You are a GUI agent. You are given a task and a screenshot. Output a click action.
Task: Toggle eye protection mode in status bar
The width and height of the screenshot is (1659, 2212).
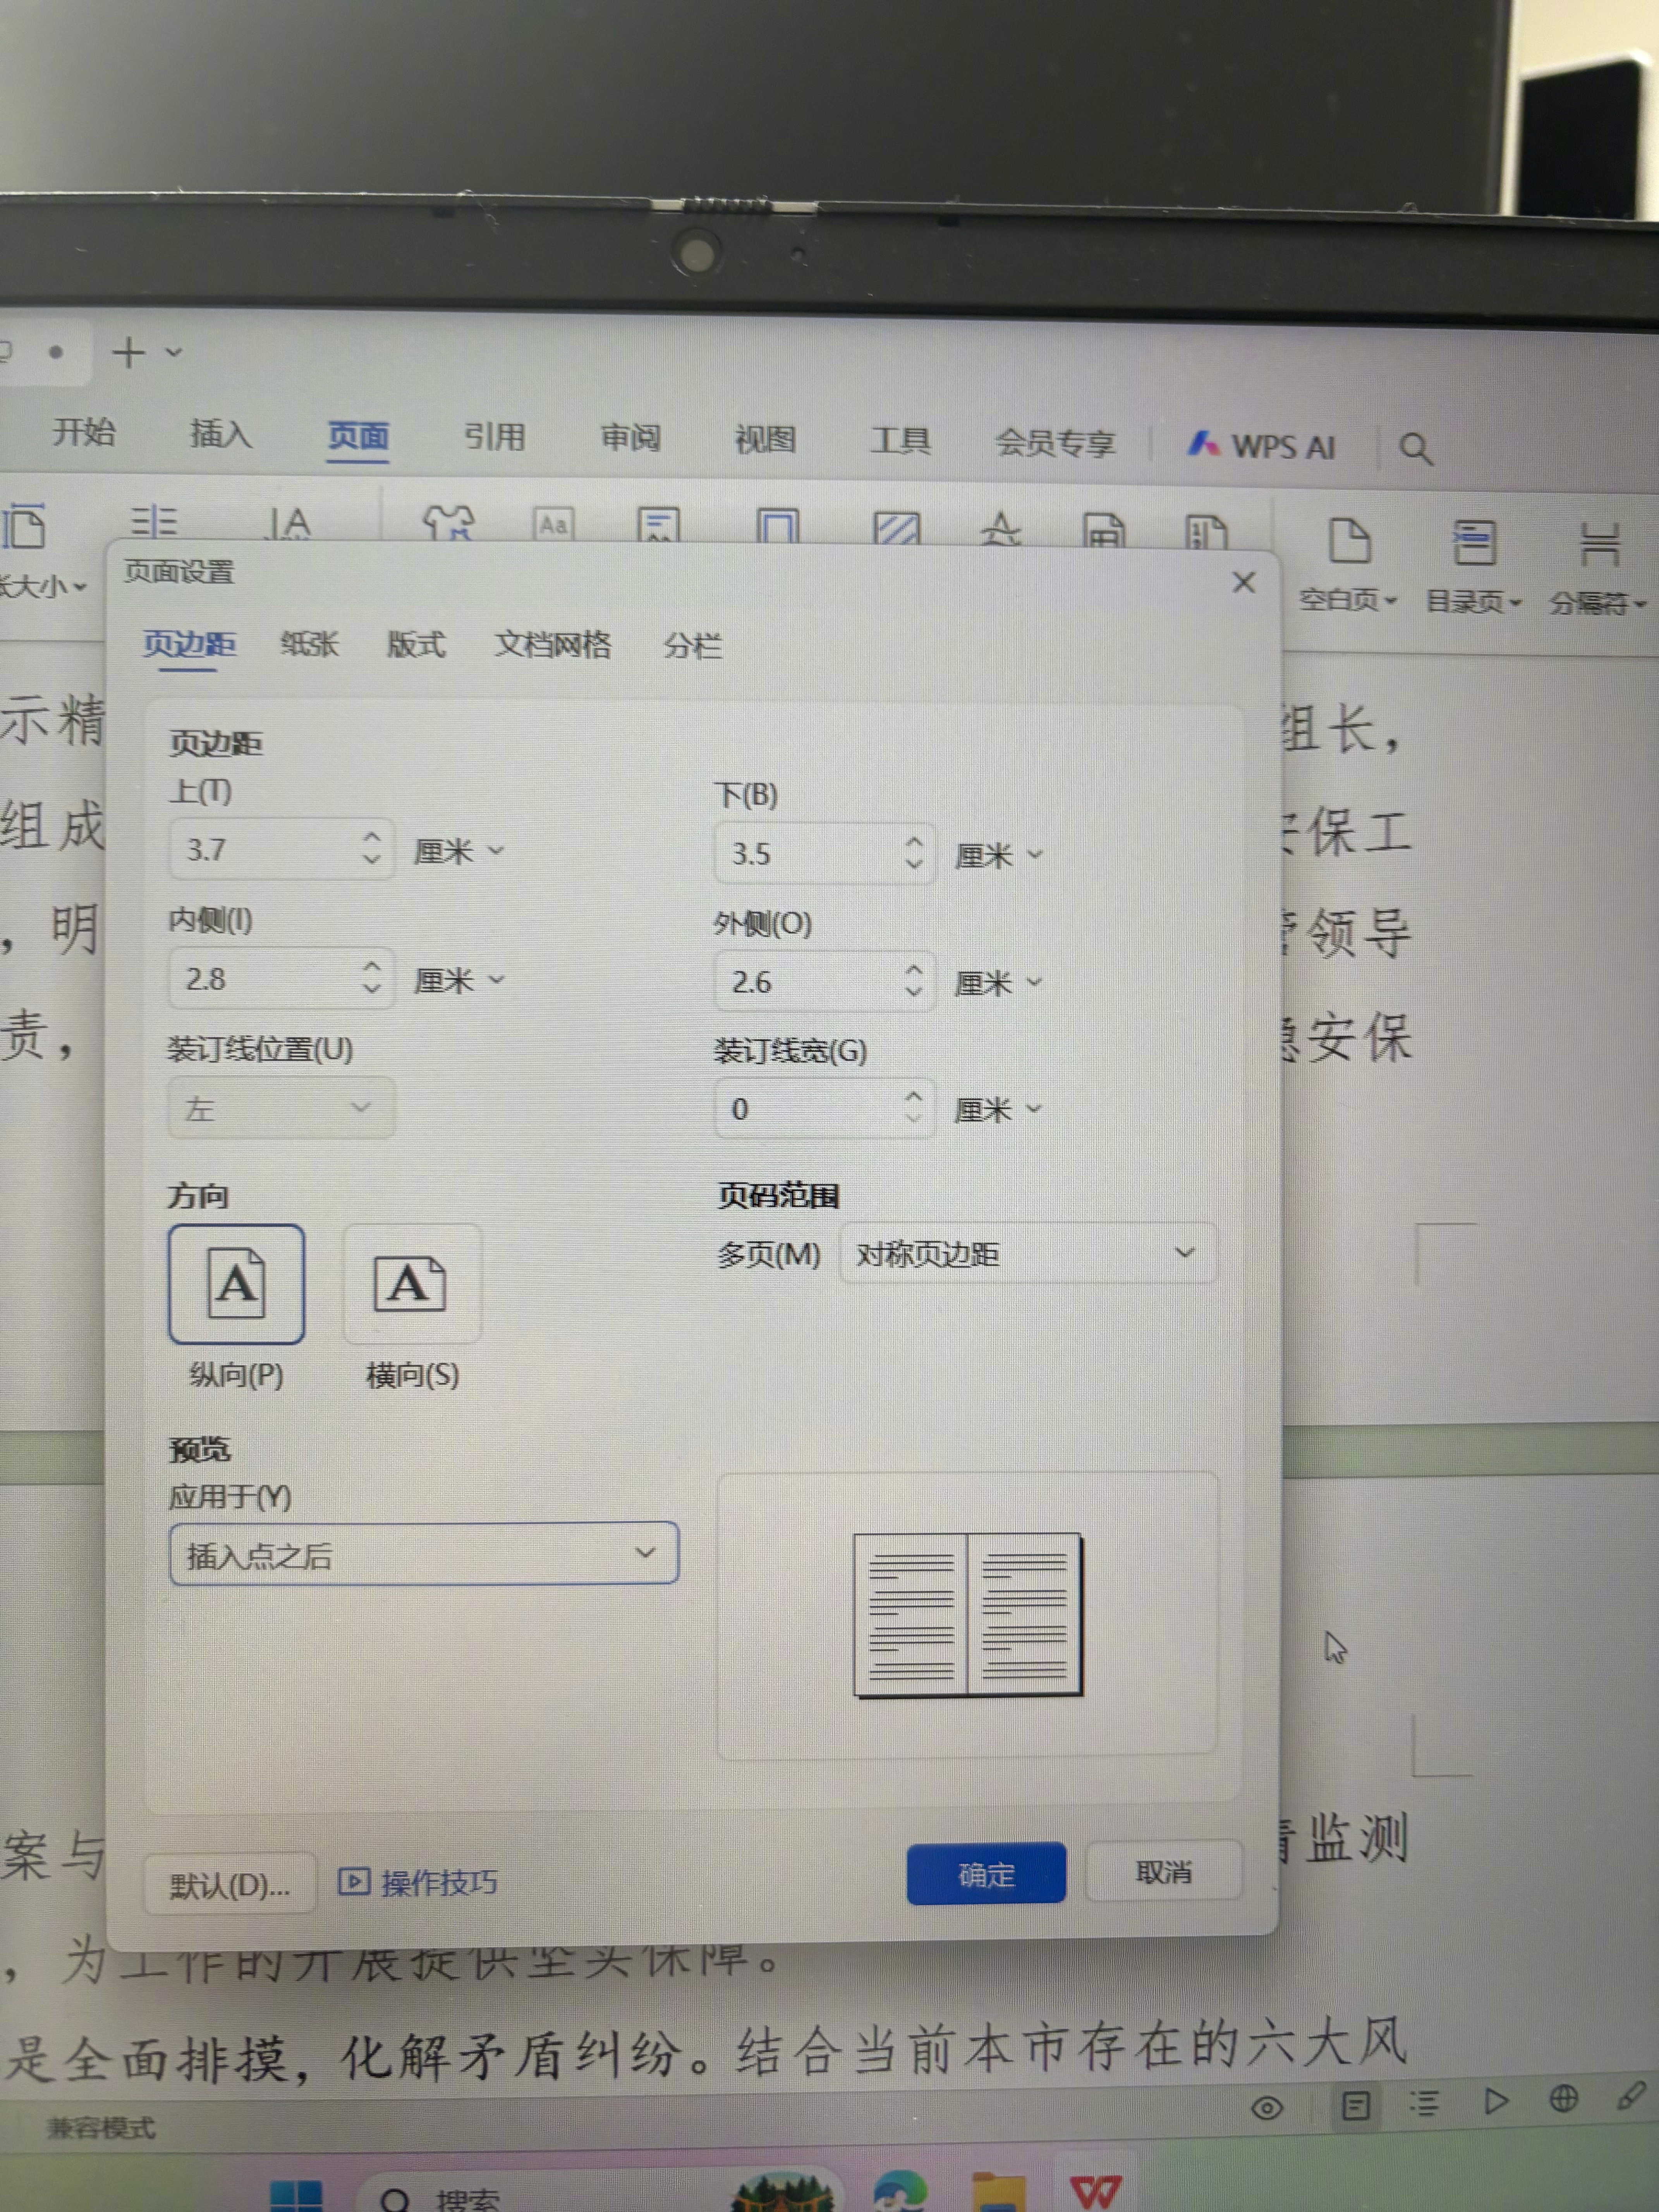pyautogui.click(x=1267, y=2108)
